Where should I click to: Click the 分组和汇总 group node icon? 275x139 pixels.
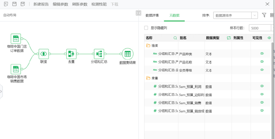pyautogui.click(x=99, y=54)
